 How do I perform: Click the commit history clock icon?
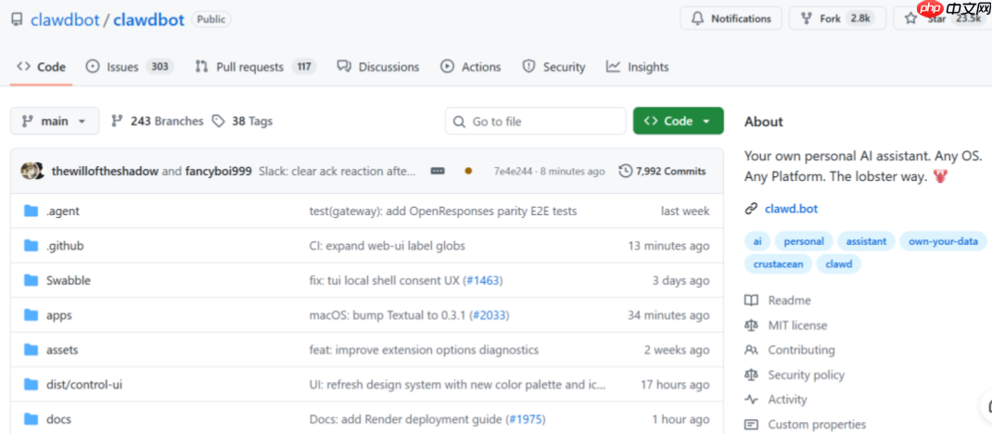pyautogui.click(x=626, y=172)
